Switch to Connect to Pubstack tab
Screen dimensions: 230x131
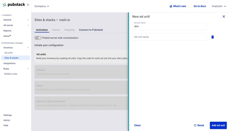coord(91,30)
